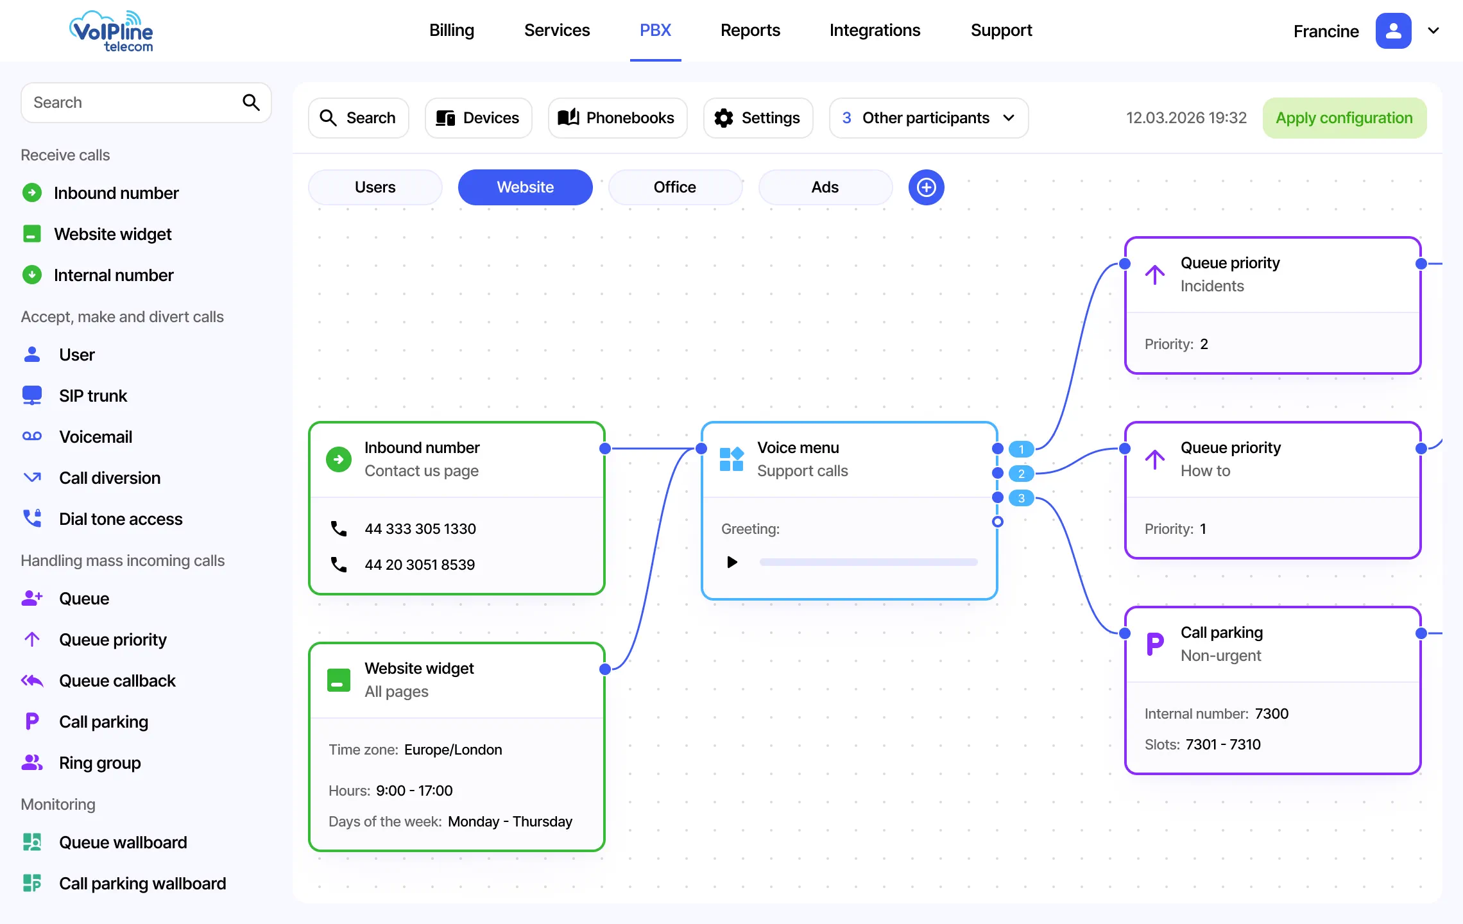Select Queue priority in sidebar

click(x=94, y=640)
